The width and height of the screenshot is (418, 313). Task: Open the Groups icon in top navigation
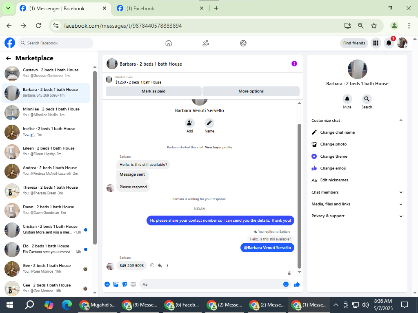[x=243, y=43]
